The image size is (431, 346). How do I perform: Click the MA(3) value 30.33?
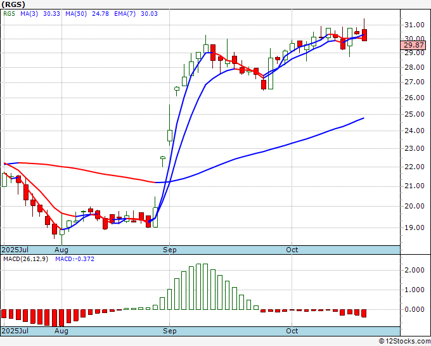pyautogui.click(x=52, y=14)
